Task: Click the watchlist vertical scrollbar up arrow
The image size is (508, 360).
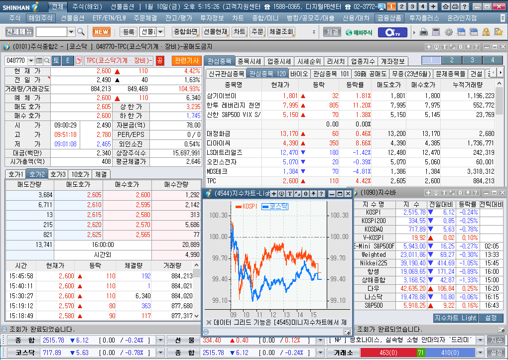Action: 499,84
